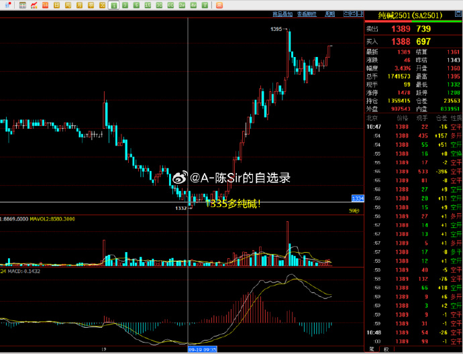Screen dimensions: 463x354
Task: Open the quote list table icon
Action: point(22,5)
